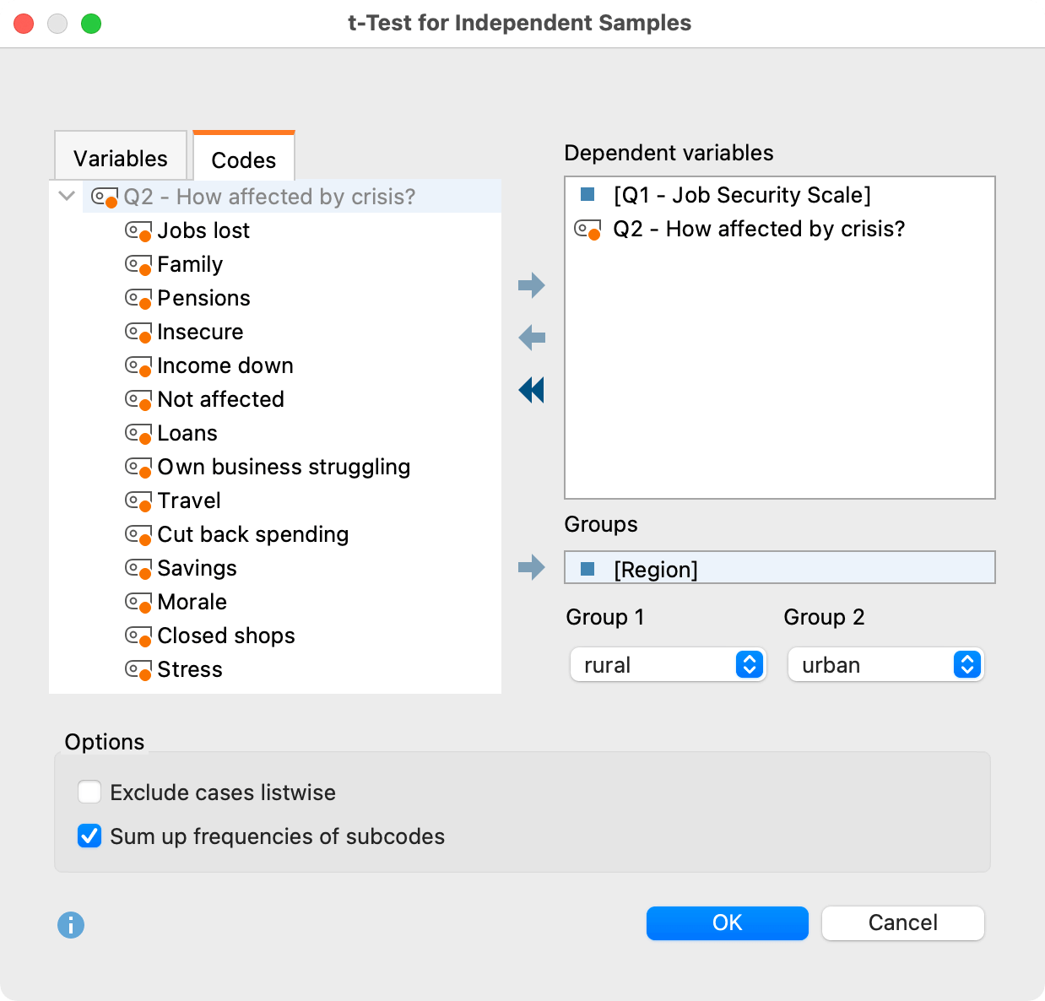1045x1001 pixels.
Task: Select Q1 - Job Security Scale dependent variable
Action: point(742,195)
